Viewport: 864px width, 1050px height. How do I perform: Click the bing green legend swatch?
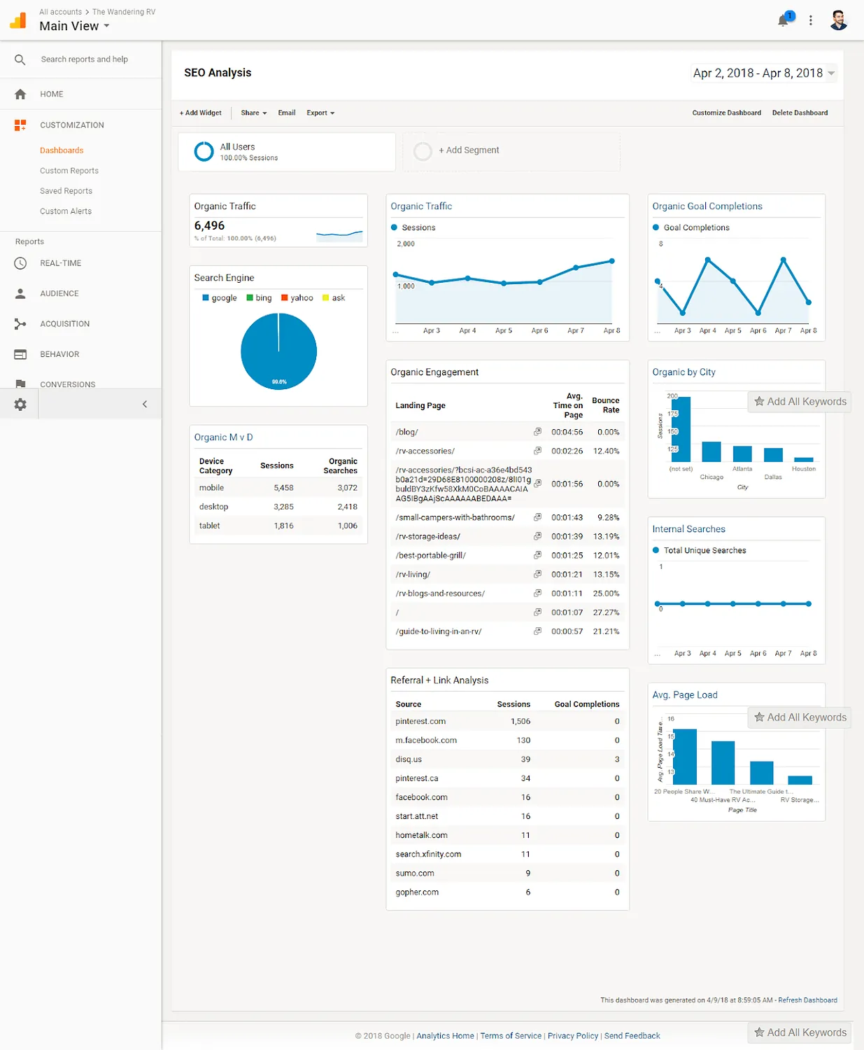[x=250, y=297]
